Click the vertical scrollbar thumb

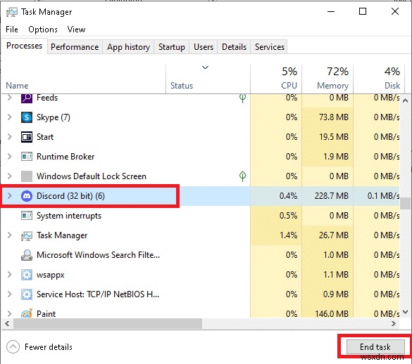pyautogui.click(x=405, y=203)
